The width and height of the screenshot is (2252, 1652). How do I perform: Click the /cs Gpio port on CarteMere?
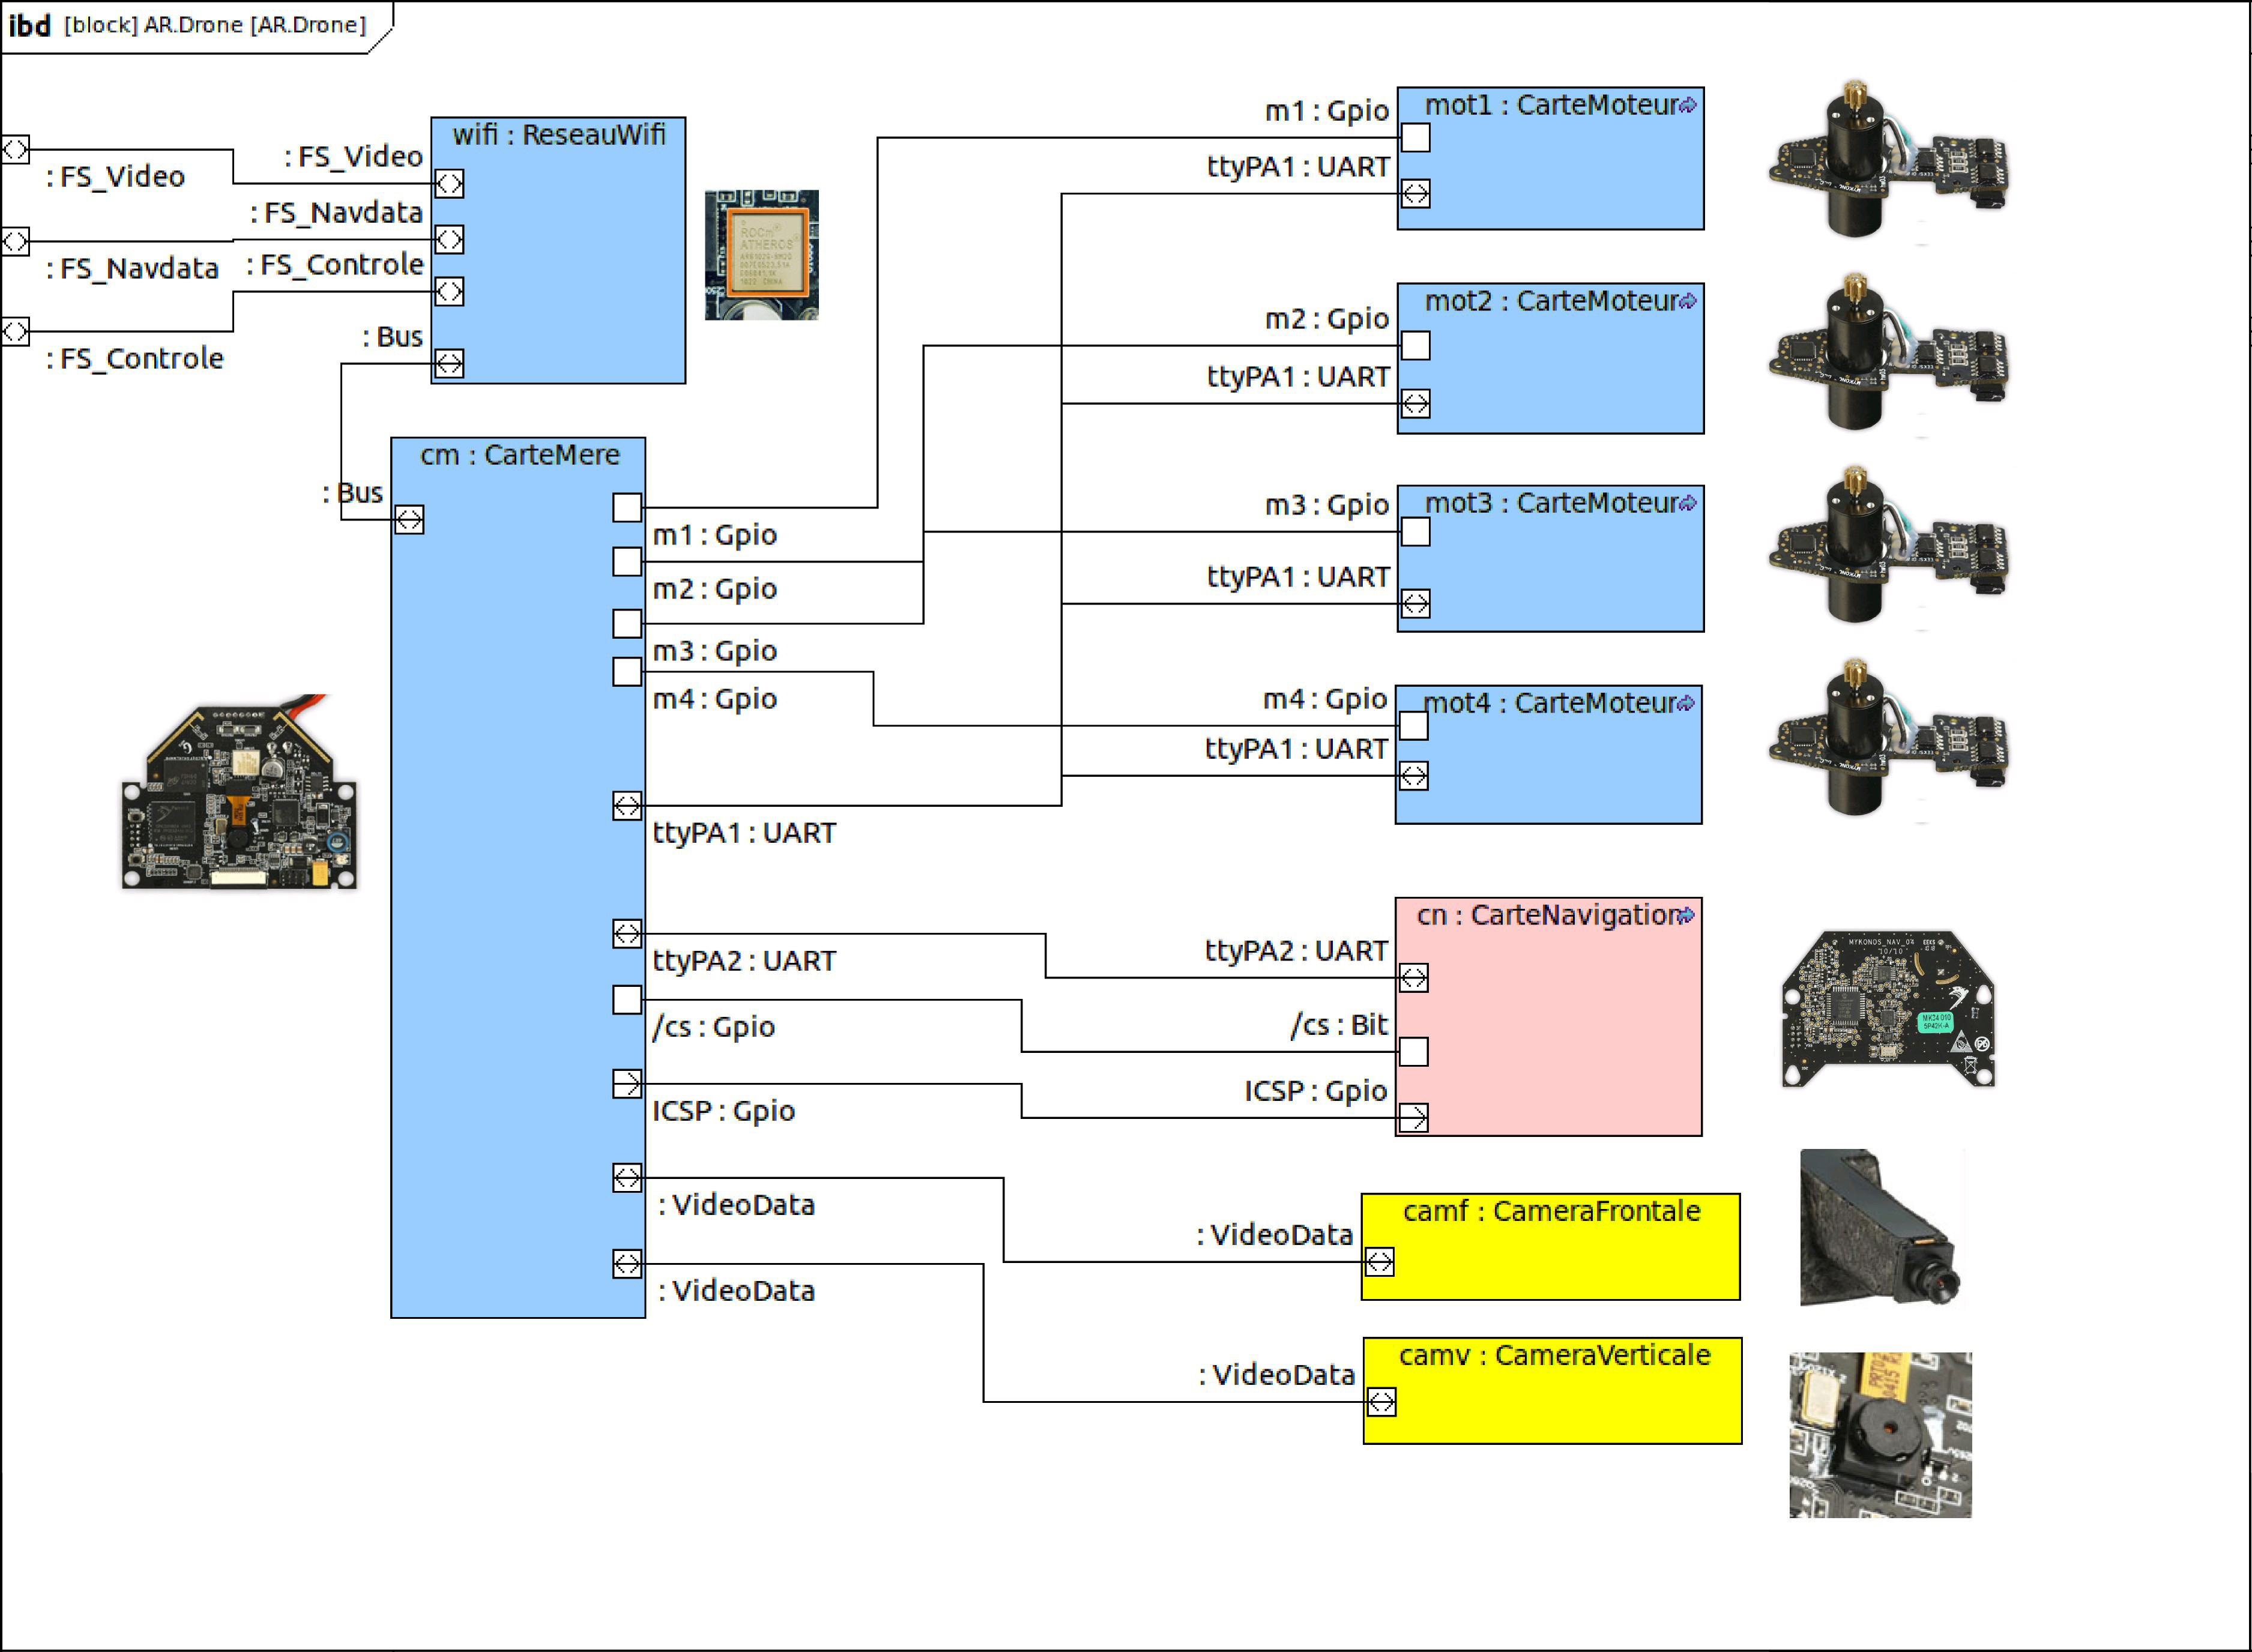point(627,1000)
